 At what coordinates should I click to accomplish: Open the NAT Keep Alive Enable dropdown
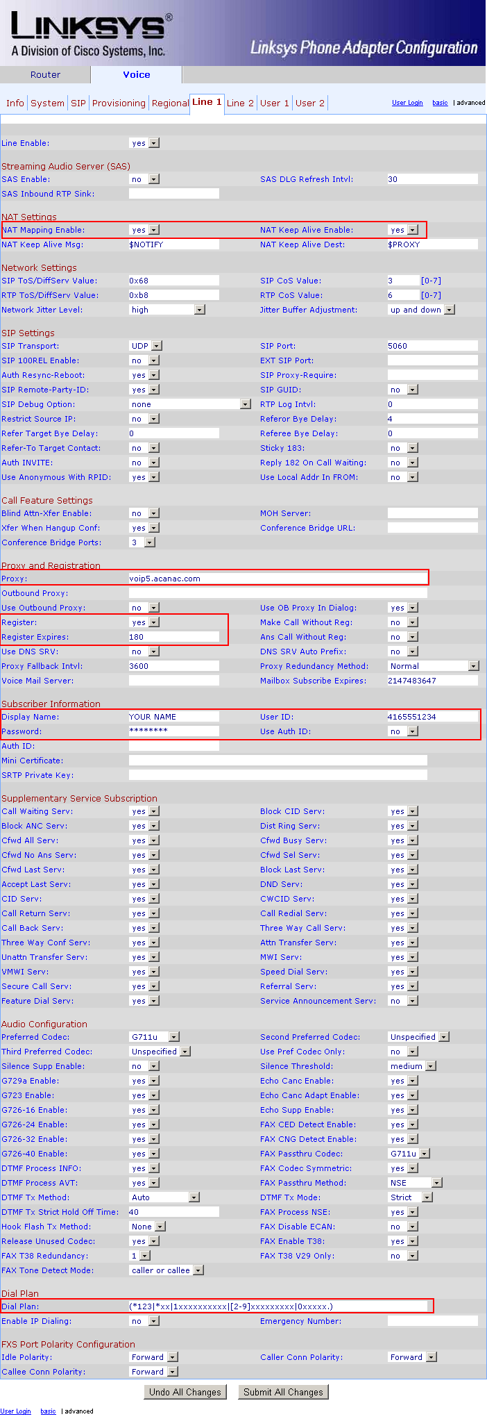click(x=403, y=230)
